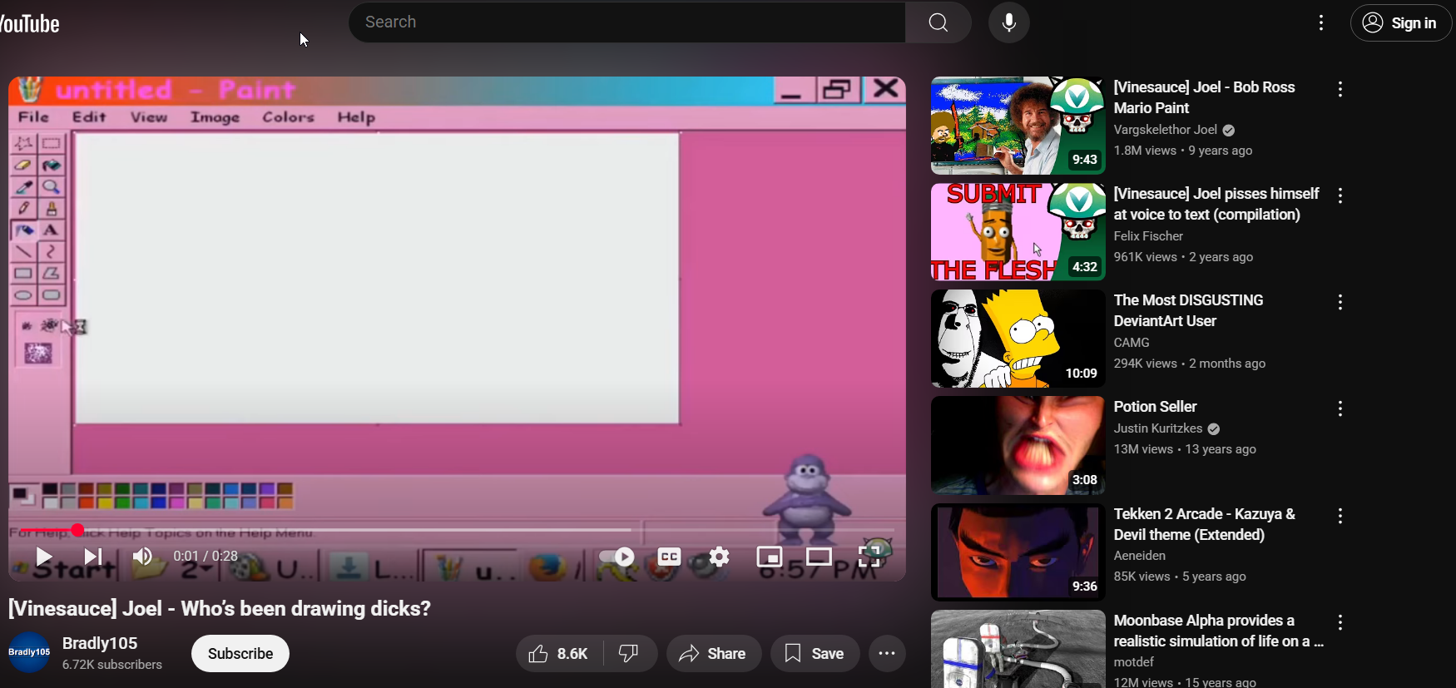Mute the video volume
The image size is (1456, 688).
[x=143, y=557]
